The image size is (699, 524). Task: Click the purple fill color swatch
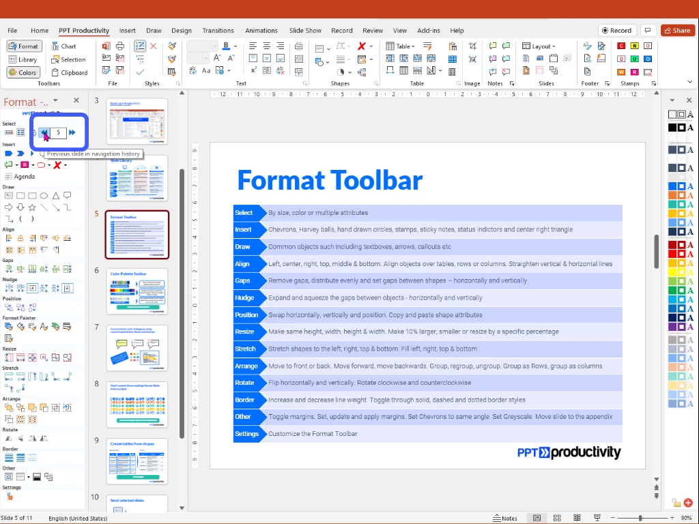pos(672,327)
